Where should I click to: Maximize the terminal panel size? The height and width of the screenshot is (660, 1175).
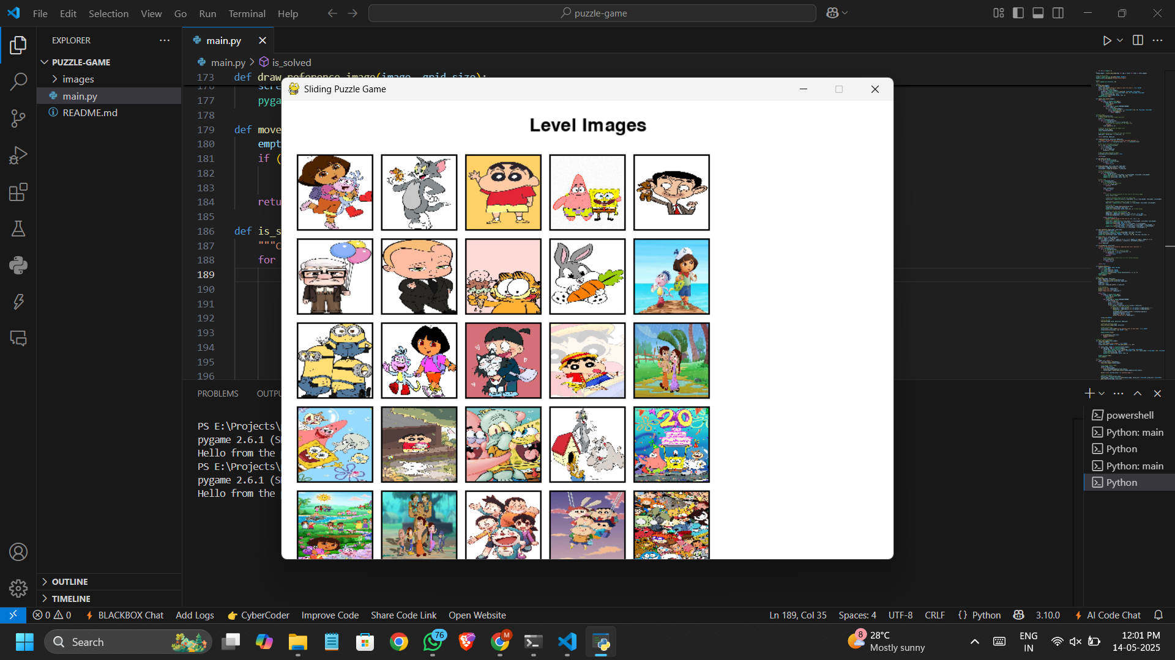pos(1138,394)
